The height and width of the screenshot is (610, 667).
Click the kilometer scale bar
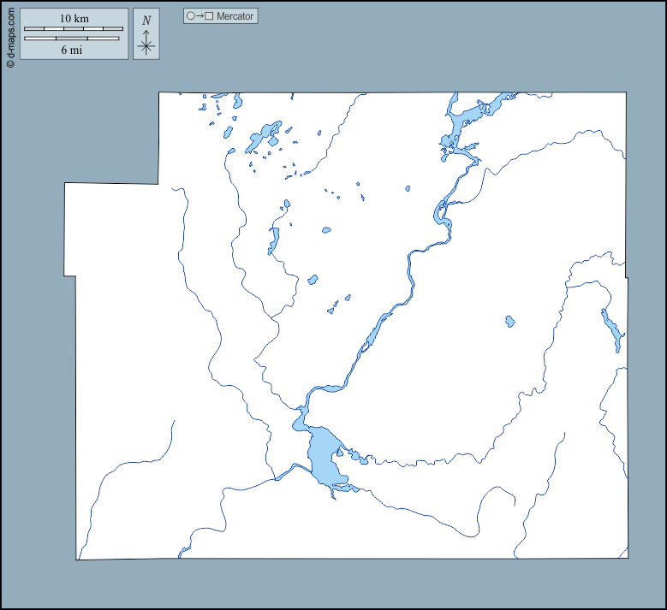[x=74, y=29]
